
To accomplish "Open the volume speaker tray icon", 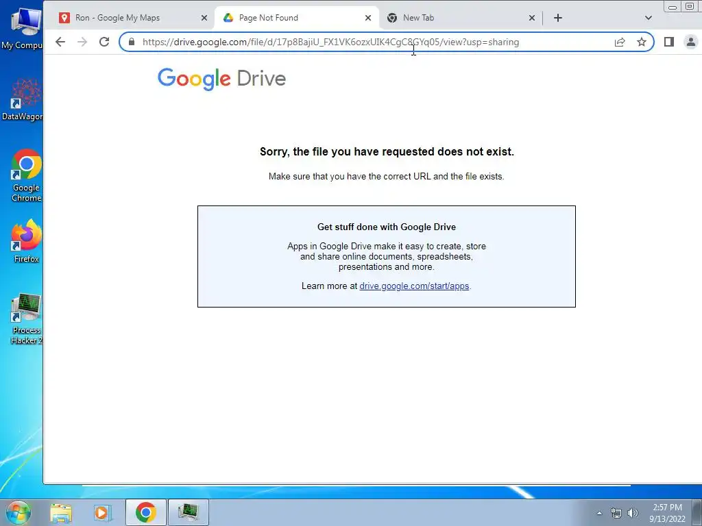I will point(633,513).
